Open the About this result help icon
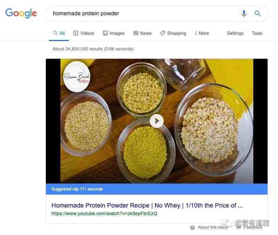This screenshot has height=235, width=278. pos(193,228)
